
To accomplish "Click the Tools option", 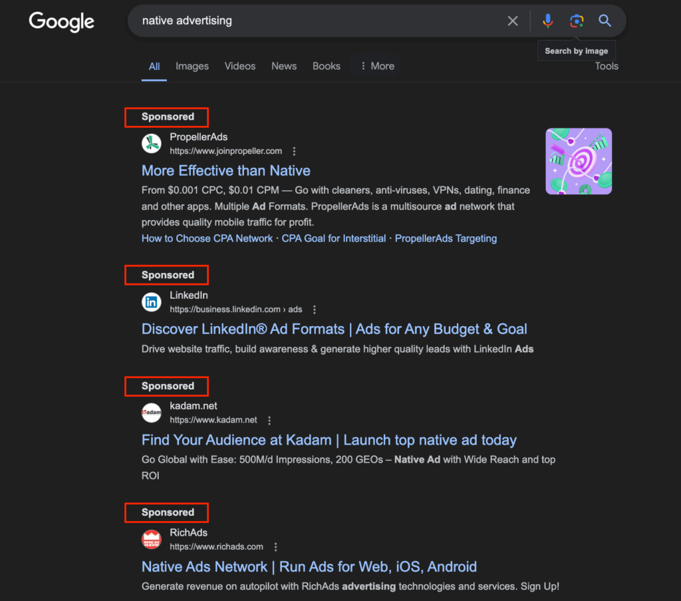I will (606, 66).
